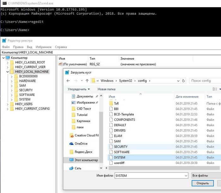Open the Файл menu in Registry Editor
221x193 pixels.
coord(6,47)
